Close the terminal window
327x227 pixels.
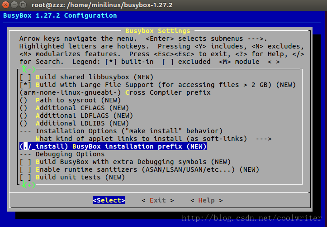tap(5, 5)
